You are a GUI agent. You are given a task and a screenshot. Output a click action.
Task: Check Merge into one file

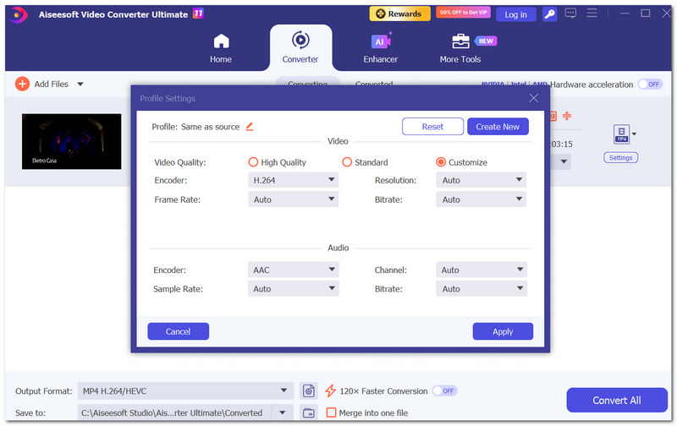(331, 412)
